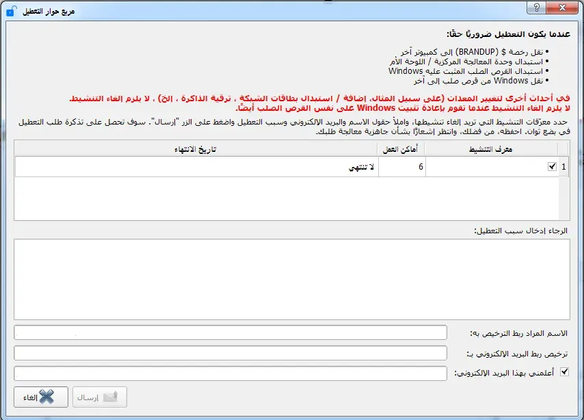The image size is (584, 420).
Task: Open the Help question mark button
Action: coord(537,8)
